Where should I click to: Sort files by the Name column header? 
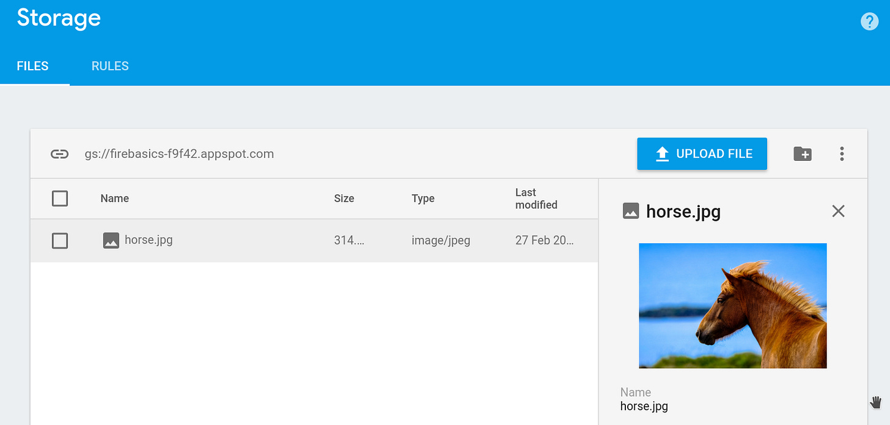114,198
